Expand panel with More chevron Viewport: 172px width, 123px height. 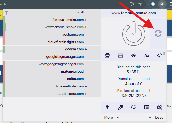click(112, 117)
